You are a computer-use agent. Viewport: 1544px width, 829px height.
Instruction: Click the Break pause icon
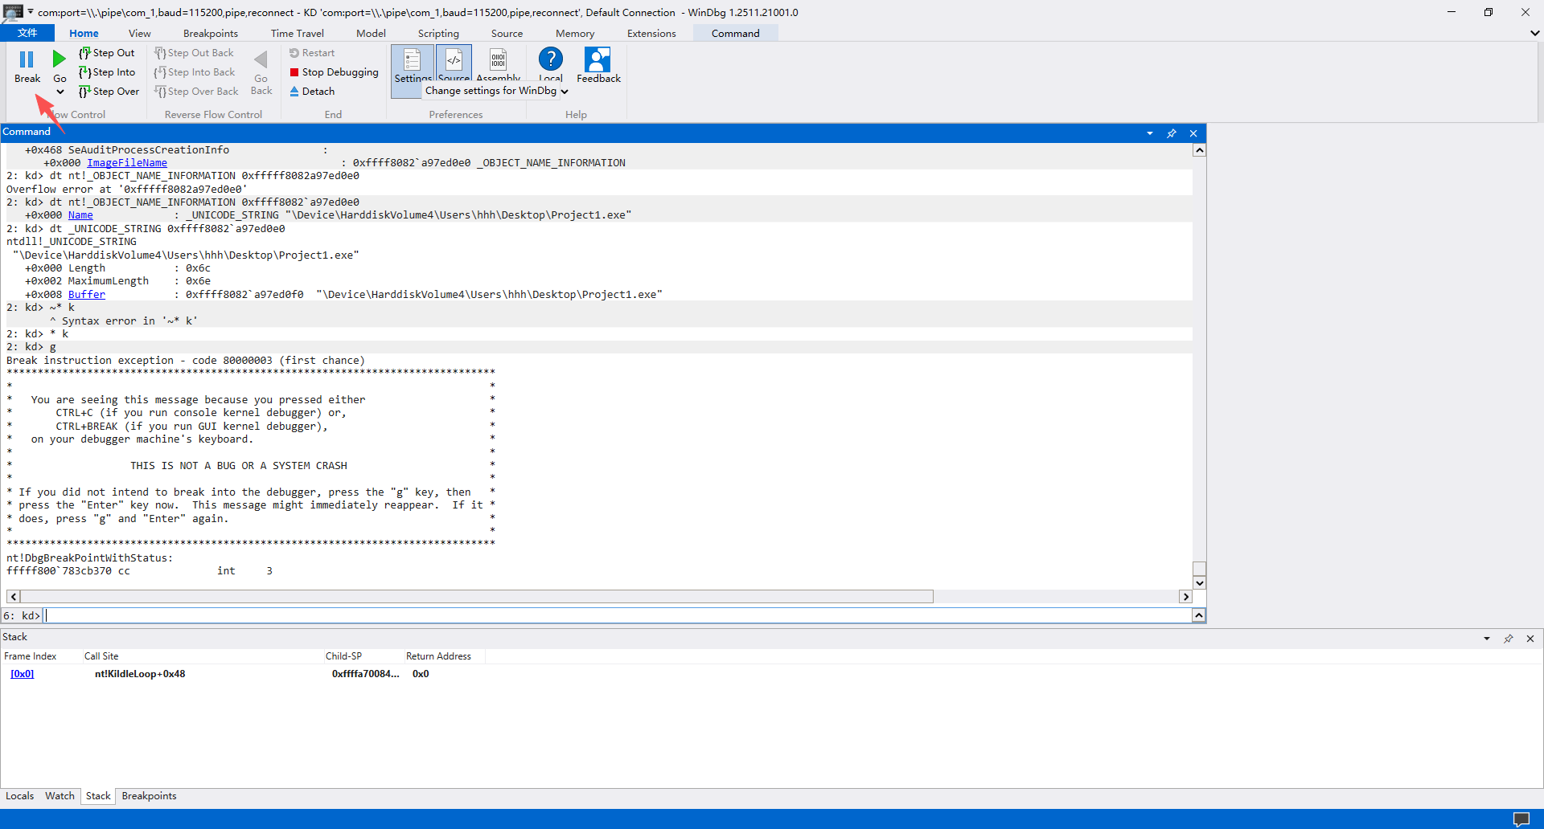pos(27,59)
